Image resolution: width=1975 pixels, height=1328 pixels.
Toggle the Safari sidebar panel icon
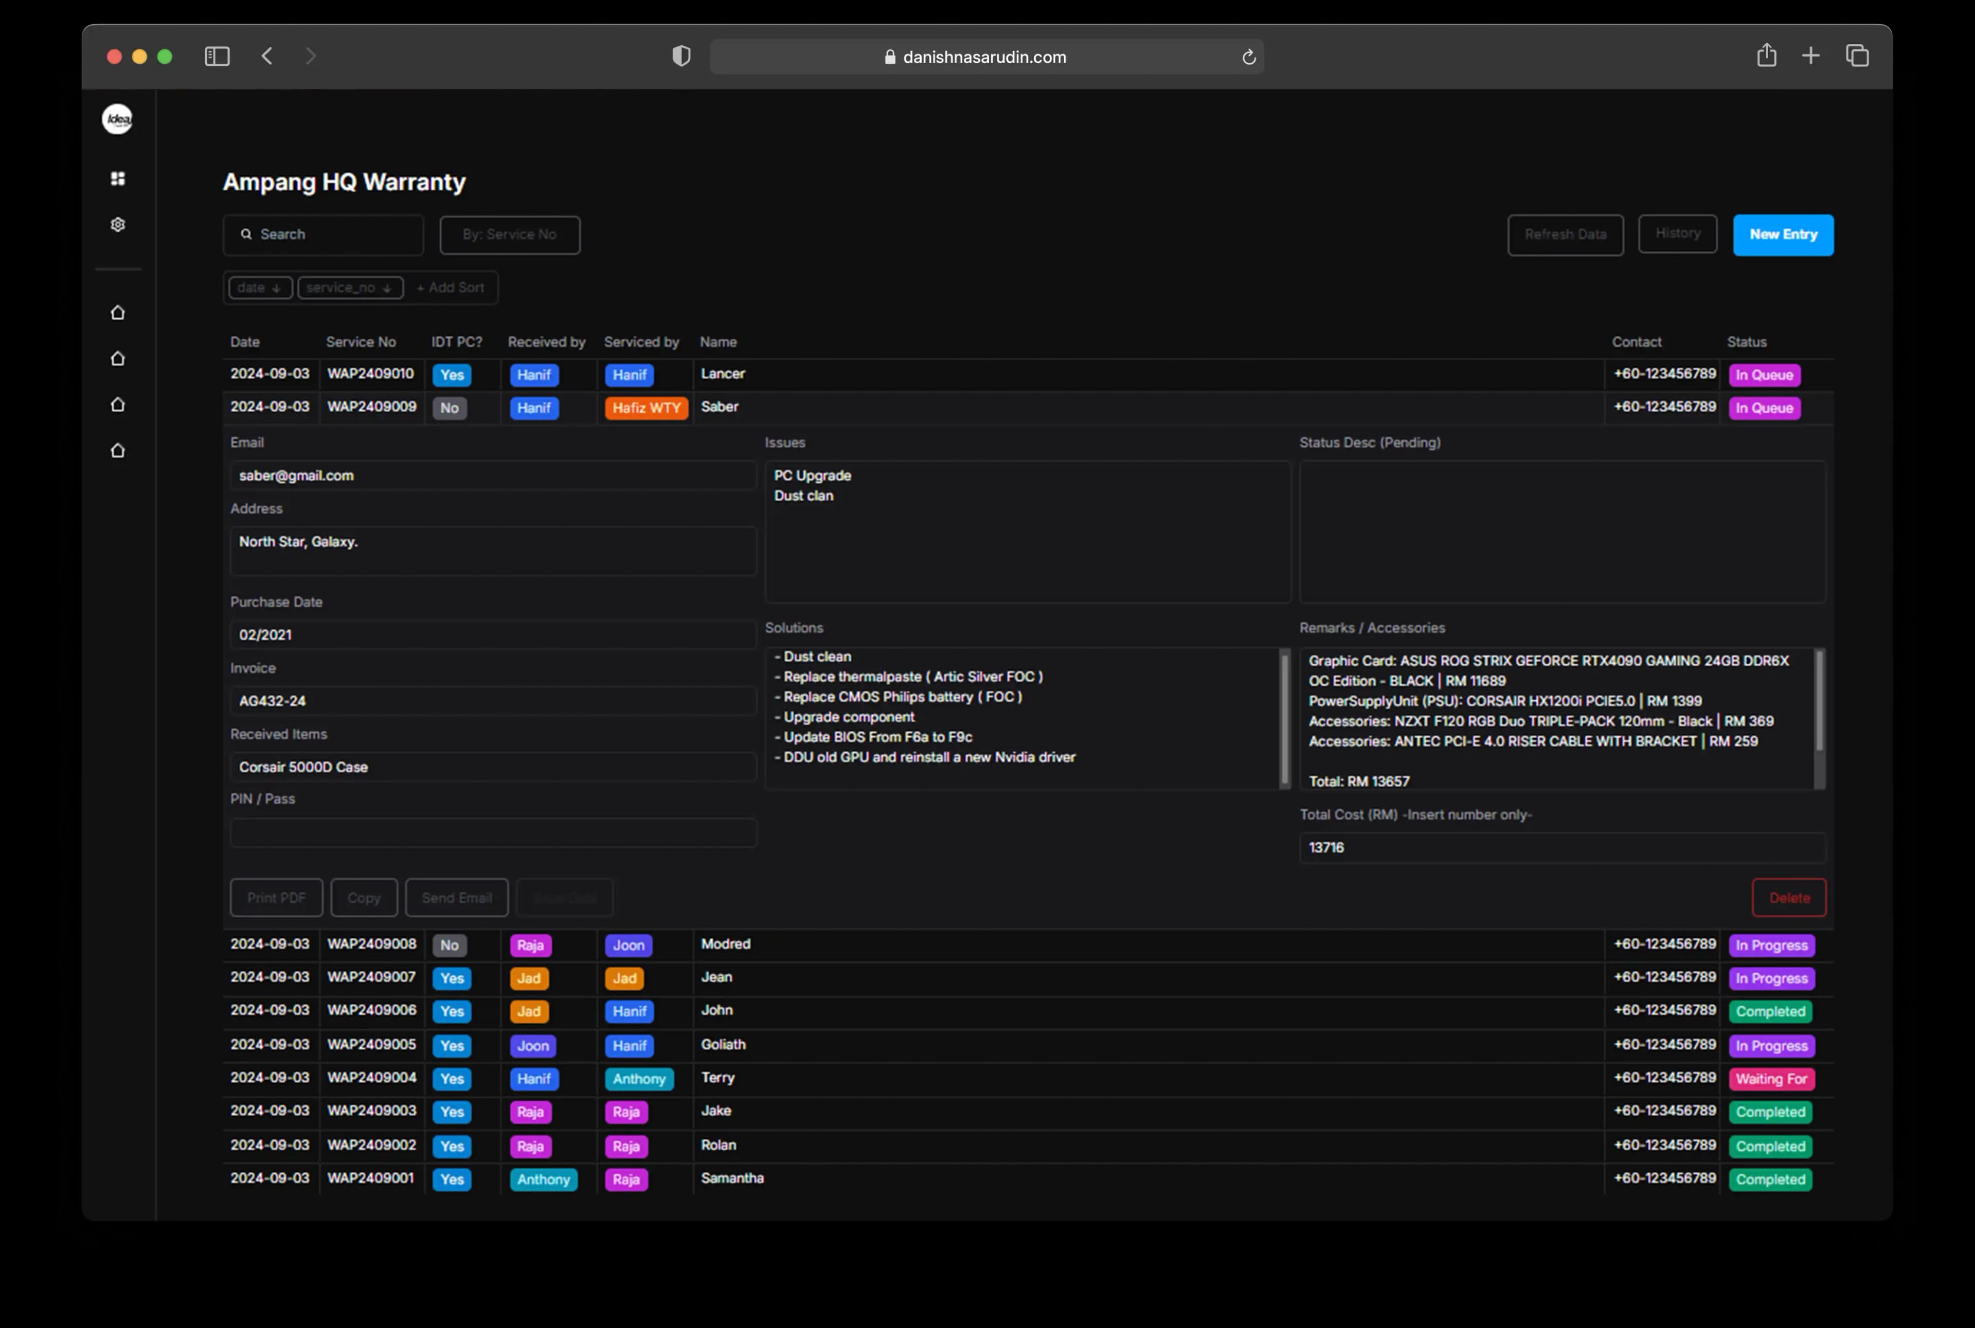(x=217, y=56)
